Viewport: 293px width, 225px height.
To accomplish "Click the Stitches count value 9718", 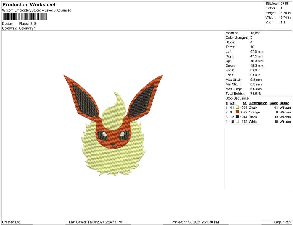I will (x=284, y=4).
